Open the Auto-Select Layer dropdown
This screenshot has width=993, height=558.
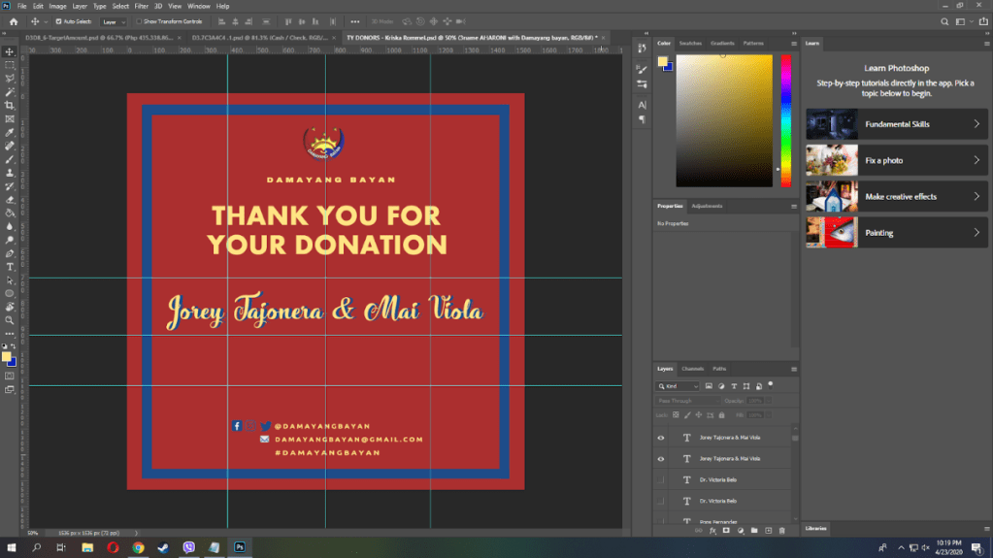[x=113, y=20]
